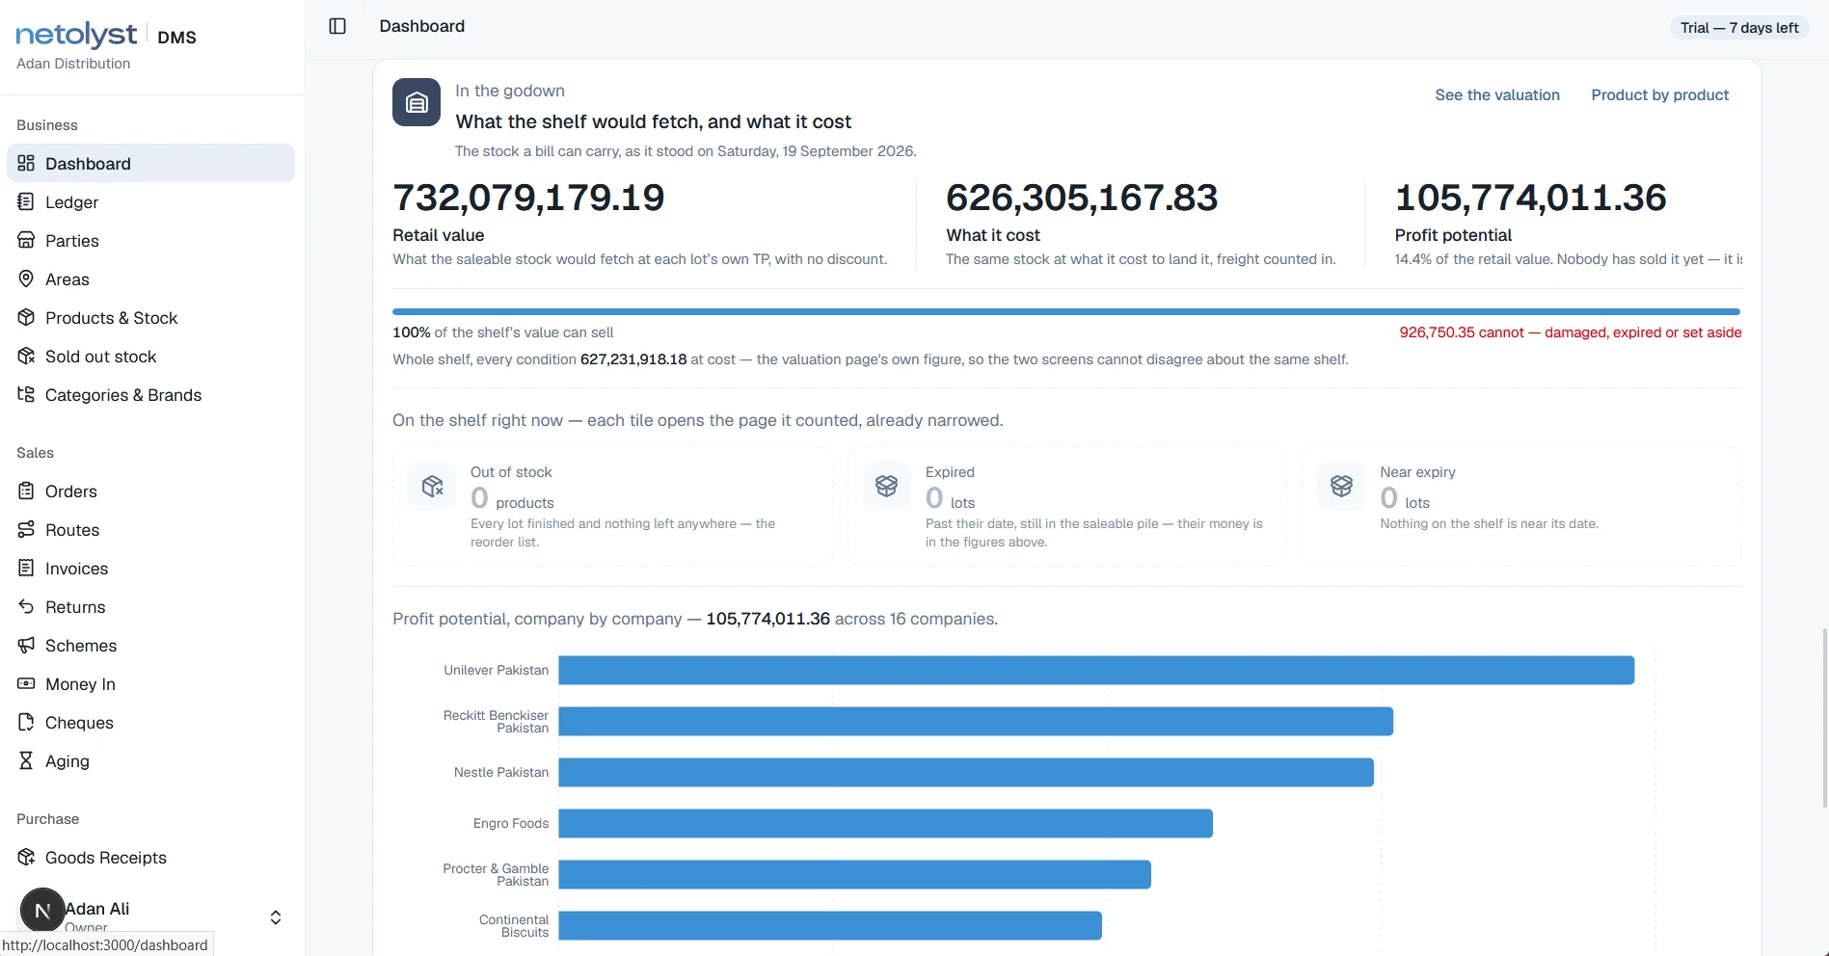Open the Out of stock tile
The height and width of the screenshot is (956, 1829).
(x=612, y=506)
